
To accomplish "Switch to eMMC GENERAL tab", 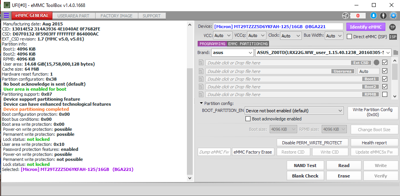I will pyautogui.click(x=32, y=15).
